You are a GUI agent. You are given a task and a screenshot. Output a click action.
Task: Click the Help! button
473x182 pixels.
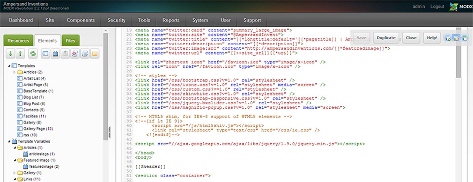tap(432, 38)
